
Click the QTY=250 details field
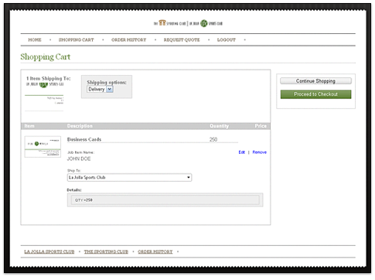pos(165,200)
